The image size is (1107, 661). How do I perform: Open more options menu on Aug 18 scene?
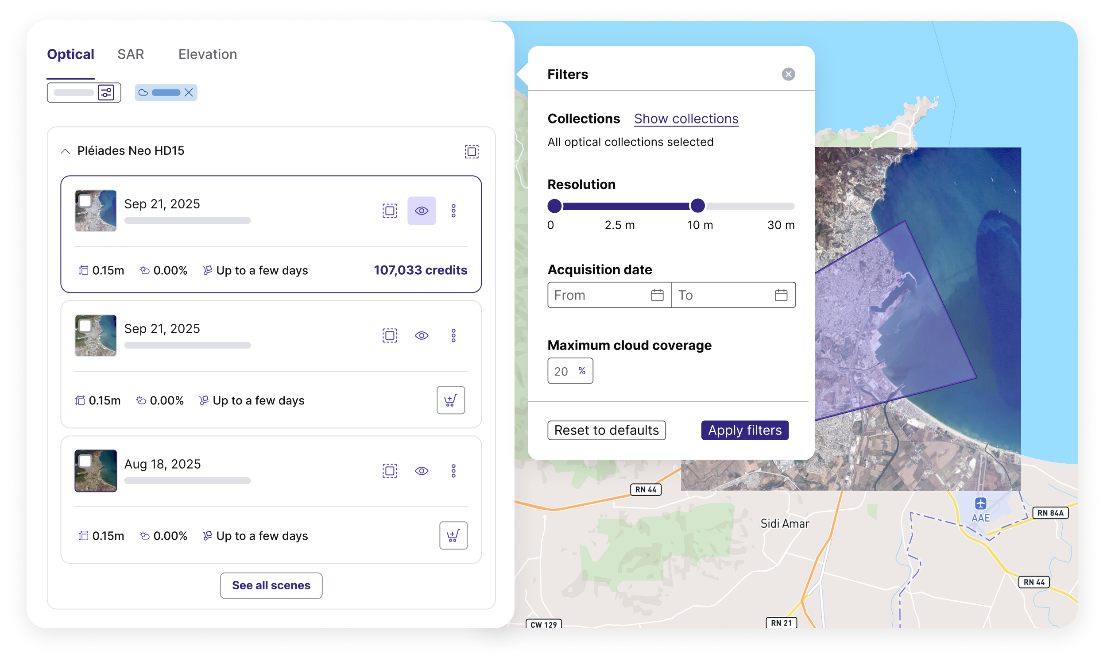tap(453, 471)
